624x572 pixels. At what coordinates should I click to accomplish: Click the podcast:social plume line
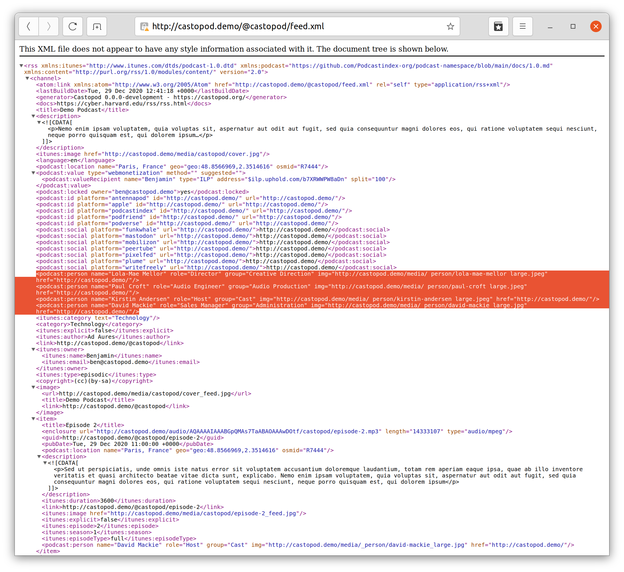(x=206, y=261)
